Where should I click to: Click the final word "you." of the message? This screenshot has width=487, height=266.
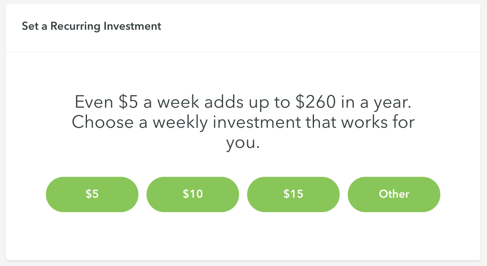(x=243, y=143)
